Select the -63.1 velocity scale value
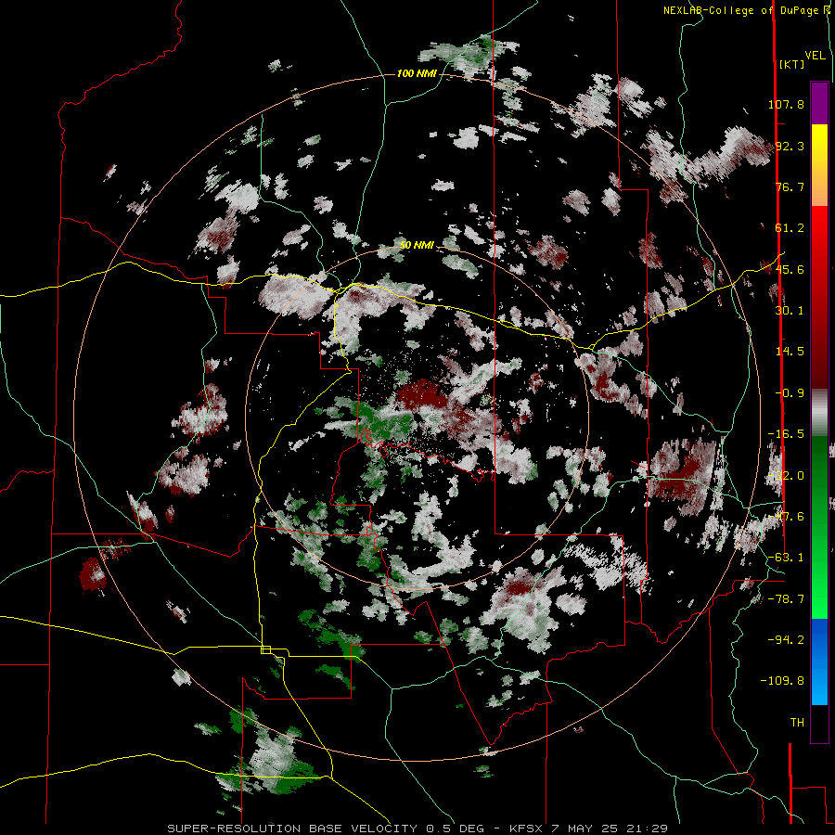The image size is (835, 835). pos(786,558)
